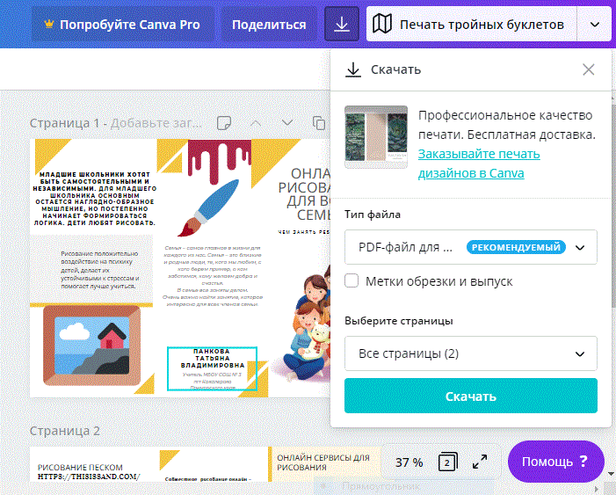
Task: Click the РЕКОМЕНДУЕМЫЙ recommended badge
Action: (x=516, y=247)
